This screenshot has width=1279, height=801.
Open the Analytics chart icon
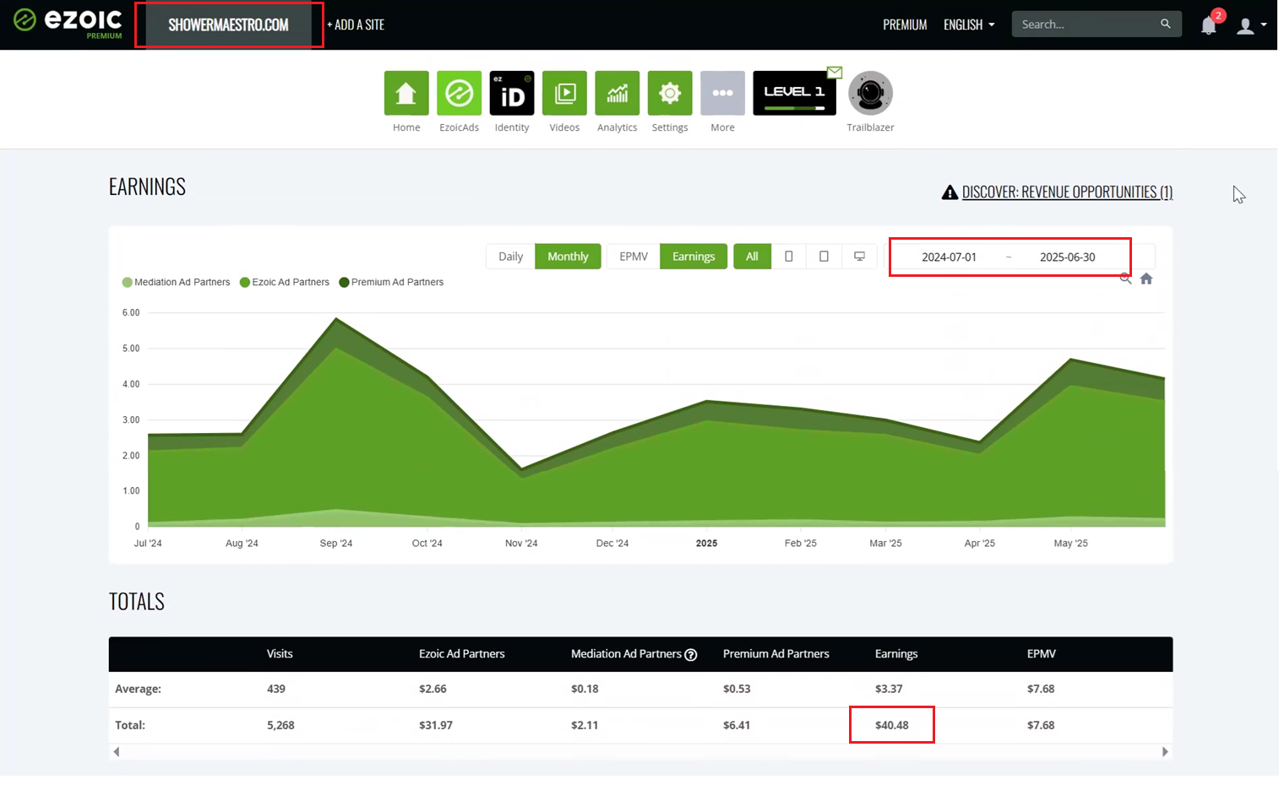[618, 93]
